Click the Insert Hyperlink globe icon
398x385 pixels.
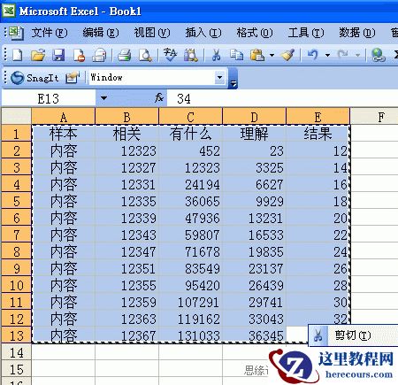[378, 55]
